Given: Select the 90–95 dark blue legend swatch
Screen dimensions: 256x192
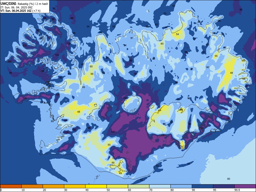Looking at the screenshot, I should pyautogui.click(x=202, y=186).
